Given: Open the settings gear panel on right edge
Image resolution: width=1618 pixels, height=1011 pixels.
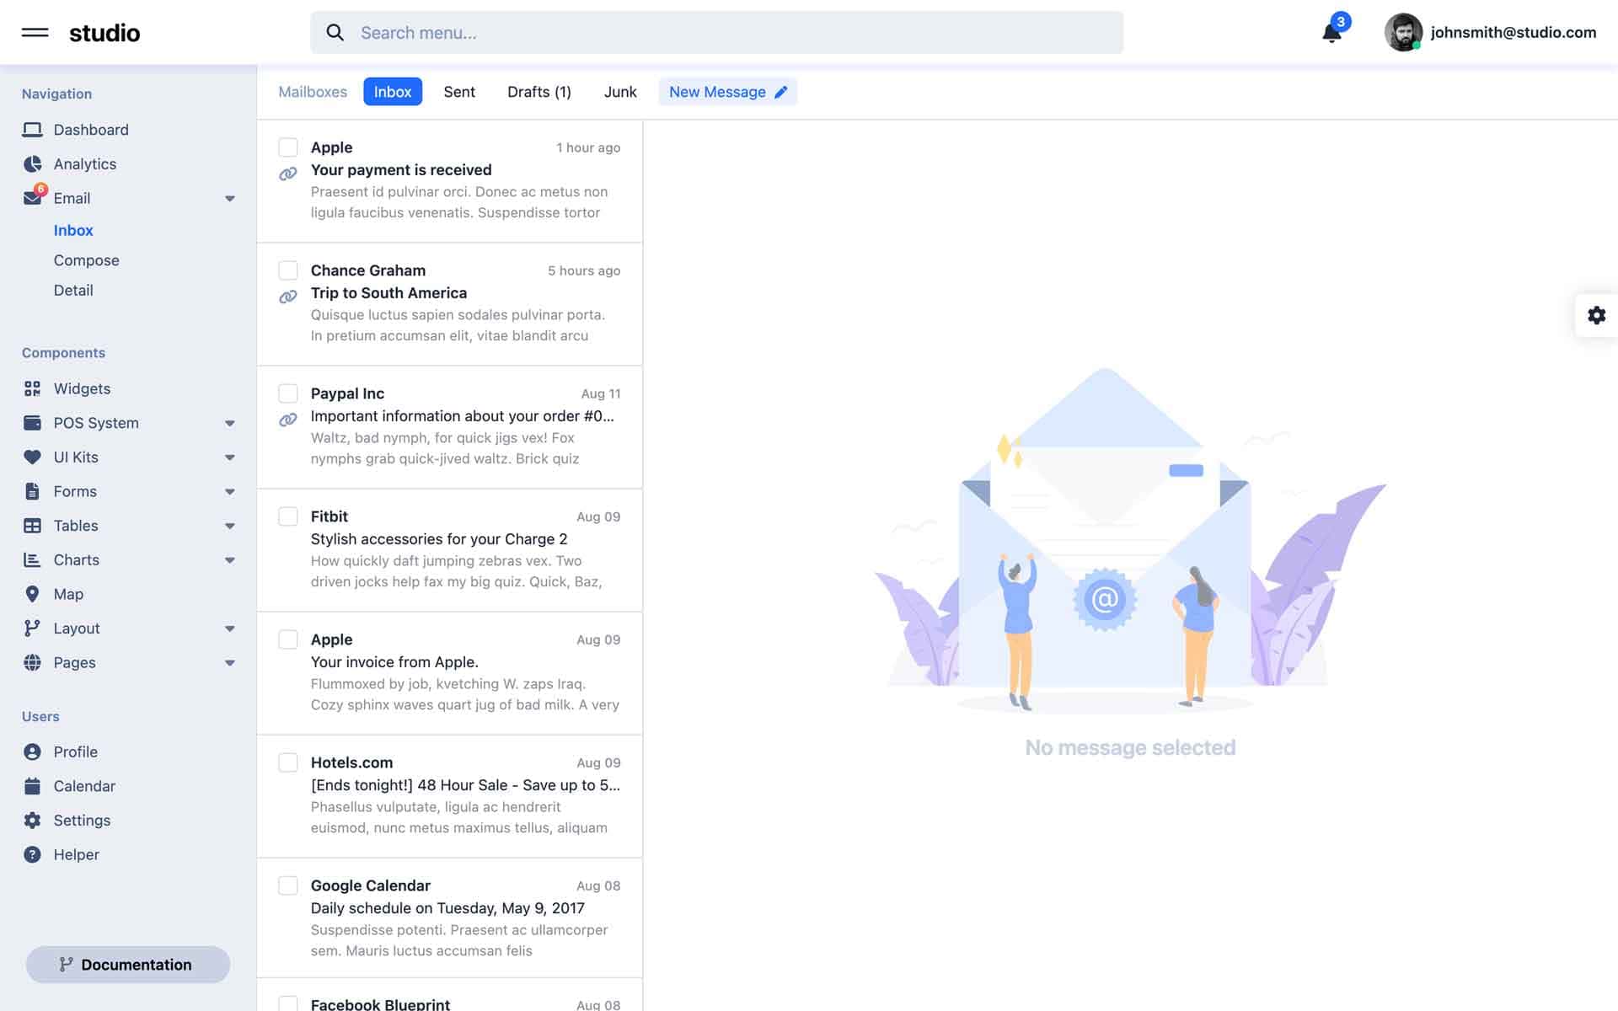Looking at the screenshot, I should [1596, 315].
